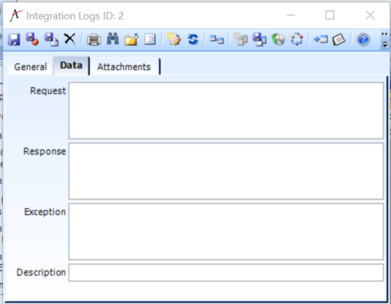Switch to the General tab
Viewport: 391px width, 304px height.
31,67
